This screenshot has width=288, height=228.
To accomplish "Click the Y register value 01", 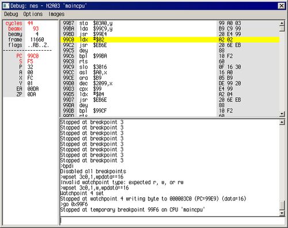I will click(30, 83).
